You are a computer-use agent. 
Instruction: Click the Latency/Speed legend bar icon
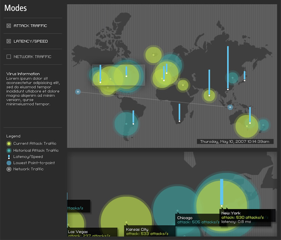coord(9,157)
